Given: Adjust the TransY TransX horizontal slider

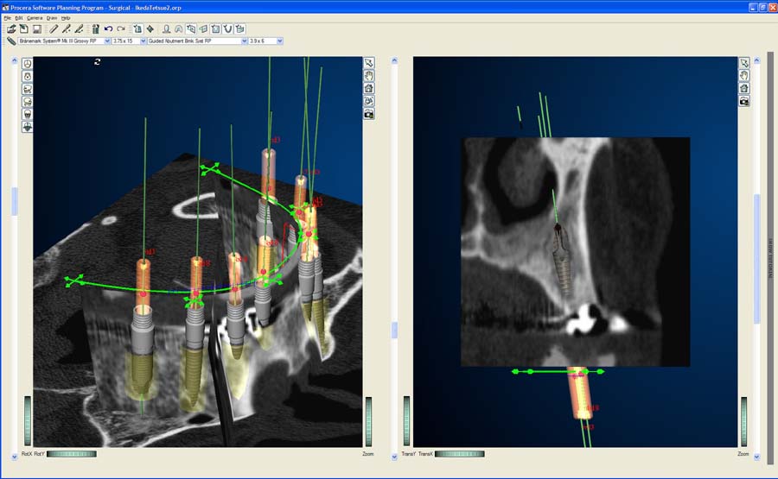Looking at the screenshot, I should tap(460, 454).
